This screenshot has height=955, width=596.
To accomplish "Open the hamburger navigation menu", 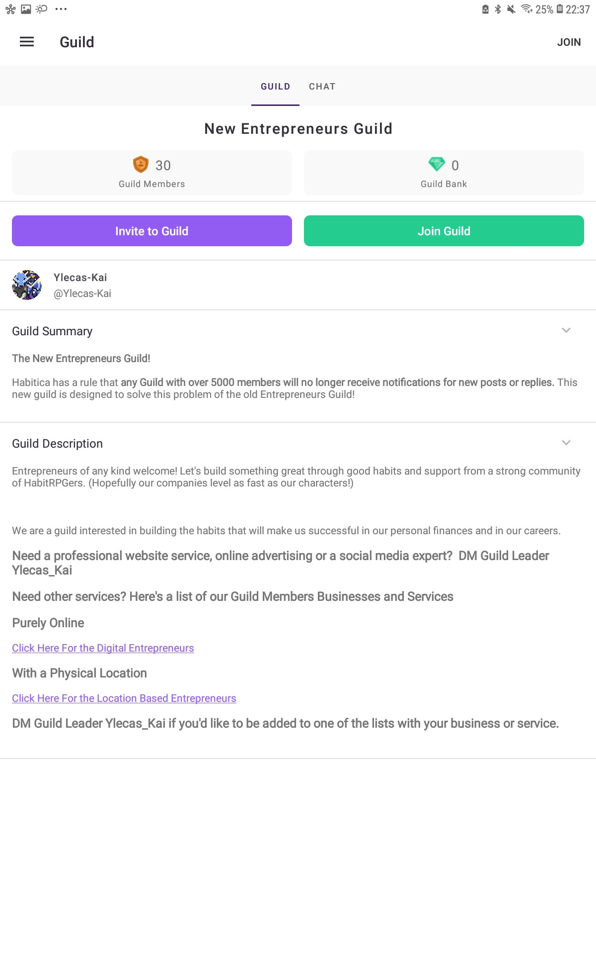I will point(27,42).
